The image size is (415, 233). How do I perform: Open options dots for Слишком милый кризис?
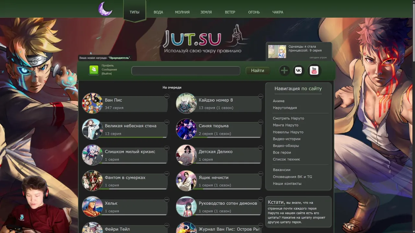[167, 148]
